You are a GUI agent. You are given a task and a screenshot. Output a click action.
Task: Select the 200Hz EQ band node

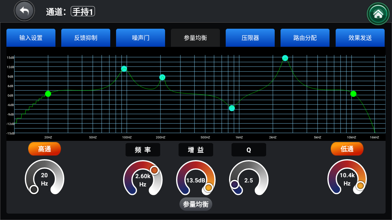coord(162,77)
